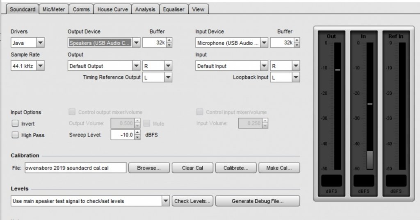Click Generate Debug File... button
The width and height of the screenshot is (420, 220).
click(x=258, y=201)
